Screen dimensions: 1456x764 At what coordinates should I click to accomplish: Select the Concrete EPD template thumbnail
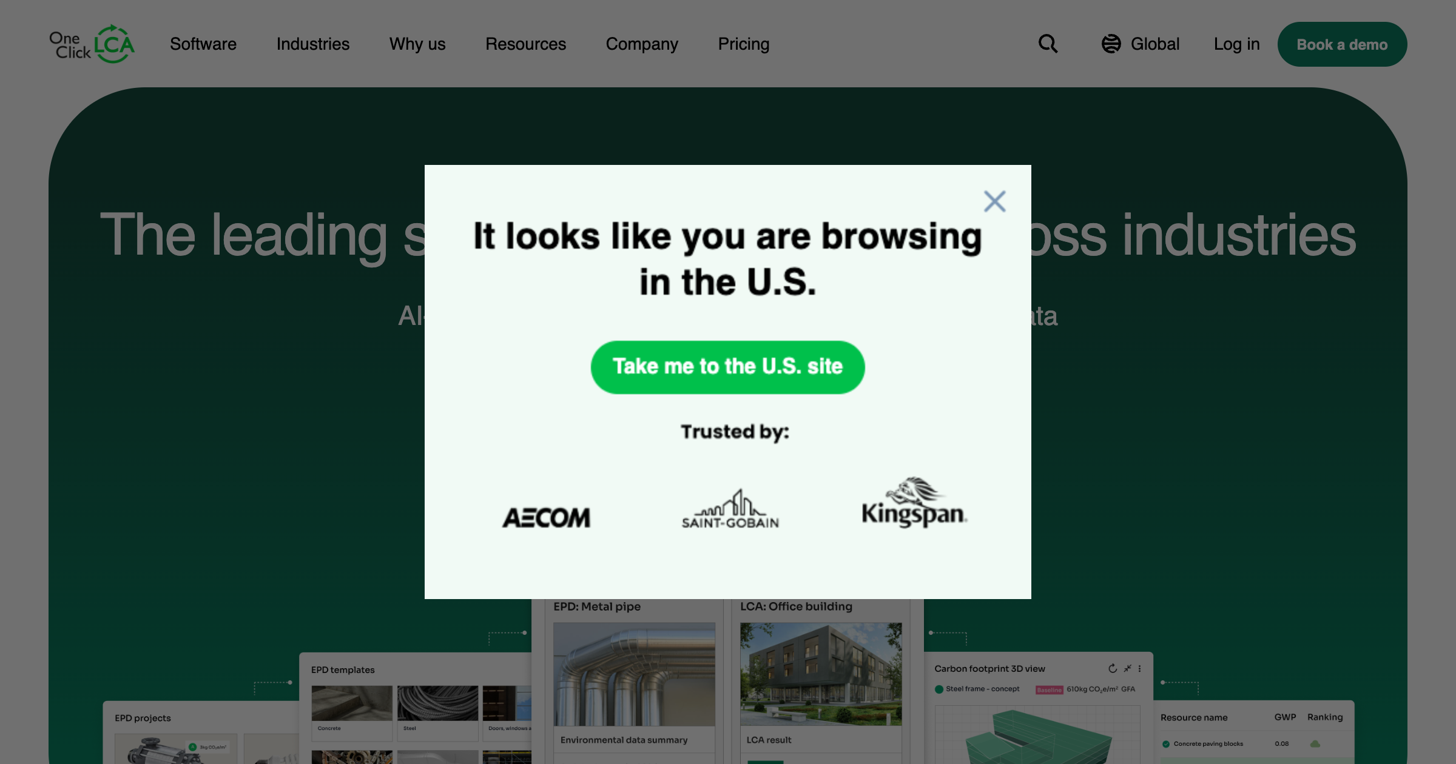point(352,703)
